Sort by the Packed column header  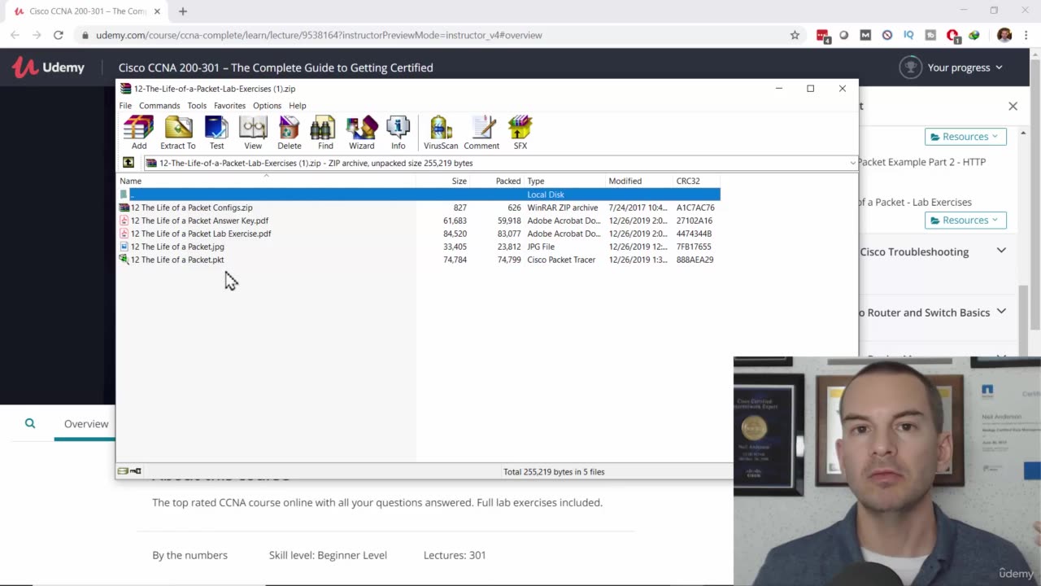496,181
